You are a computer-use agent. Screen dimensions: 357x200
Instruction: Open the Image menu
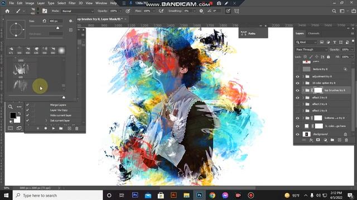pyautogui.click(x=30, y=3)
